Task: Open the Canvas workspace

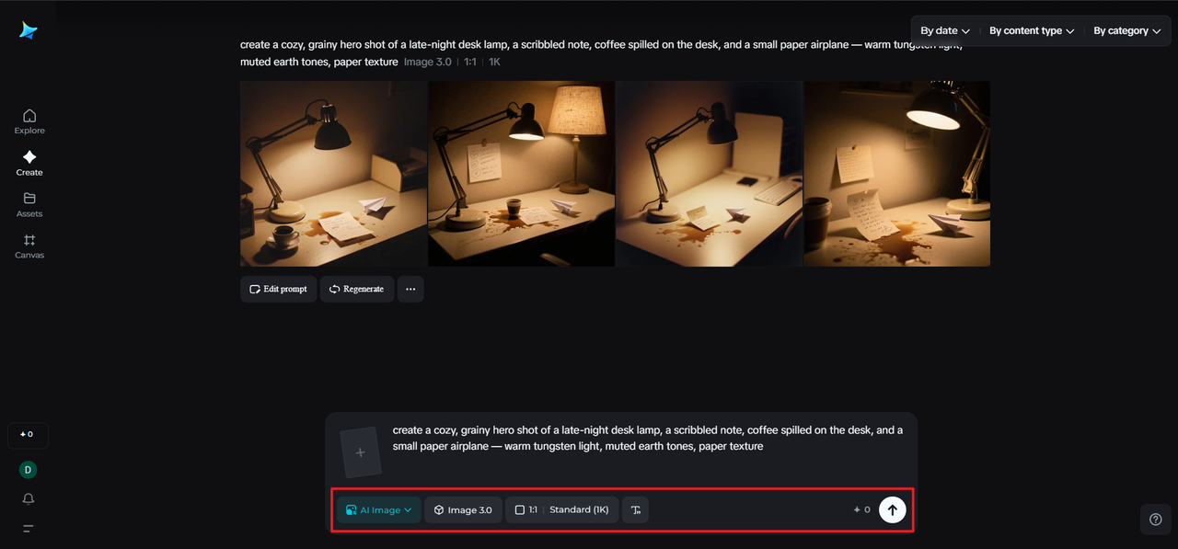Action: point(29,246)
